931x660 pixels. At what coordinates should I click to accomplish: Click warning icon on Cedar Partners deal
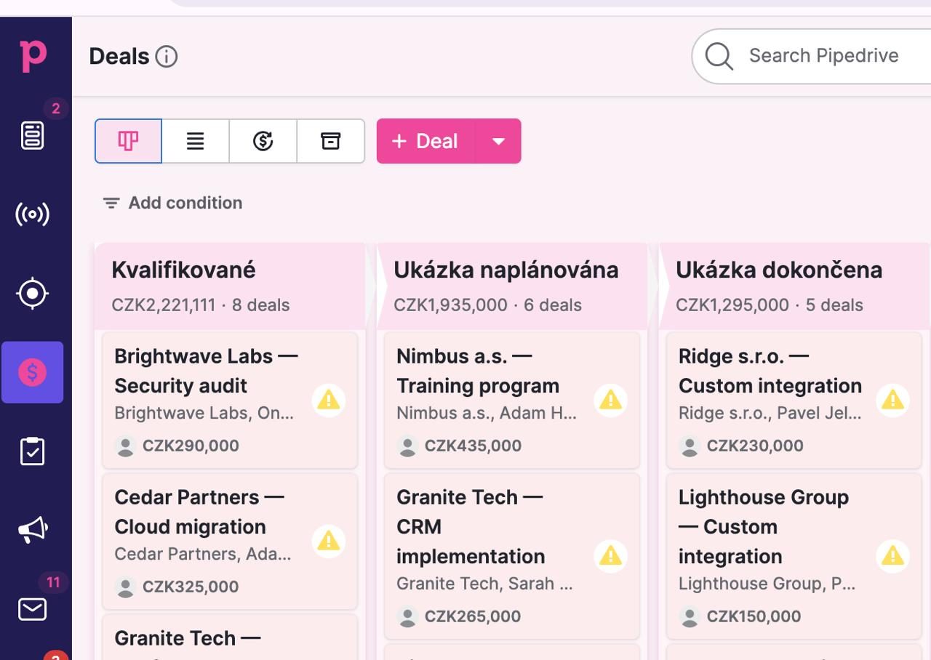click(329, 541)
